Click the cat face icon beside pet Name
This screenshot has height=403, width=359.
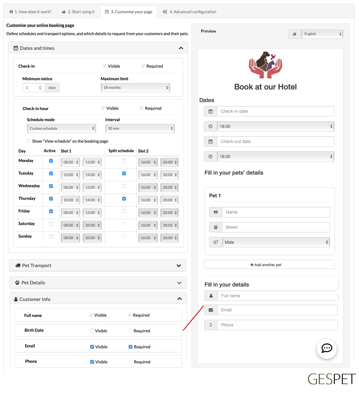(x=216, y=212)
